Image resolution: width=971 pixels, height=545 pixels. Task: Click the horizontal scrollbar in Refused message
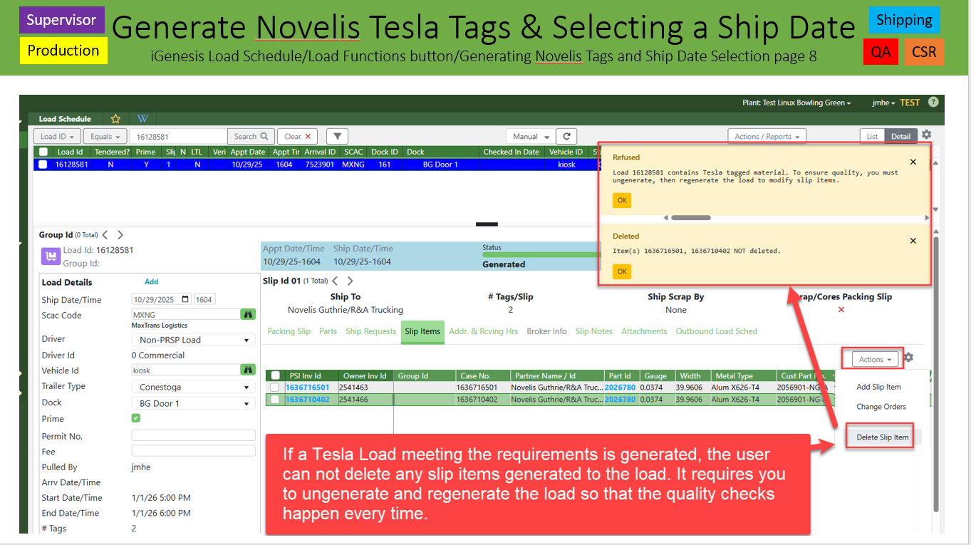click(x=690, y=217)
